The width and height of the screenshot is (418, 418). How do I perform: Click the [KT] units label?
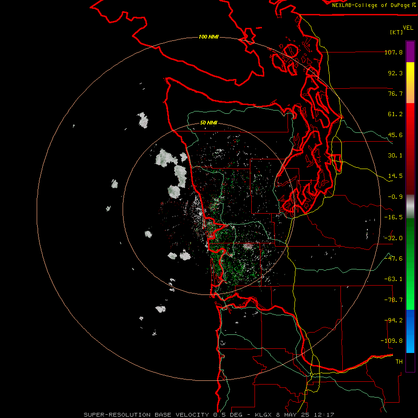pos(396,32)
